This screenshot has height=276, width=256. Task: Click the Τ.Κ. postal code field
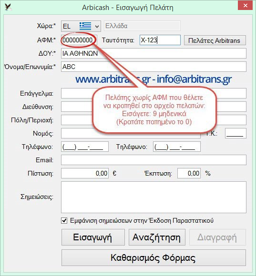tap(236, 133)
